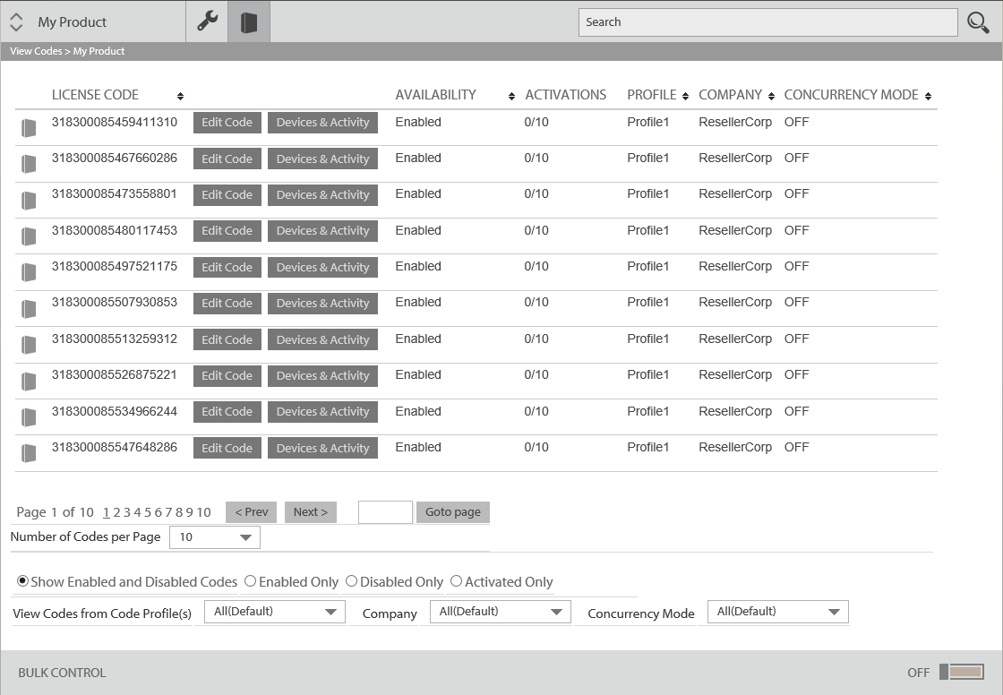The width and height of the screenshot is (1003, 695).
Task: Open the My Product selector at top left
Action: point(16,21)
